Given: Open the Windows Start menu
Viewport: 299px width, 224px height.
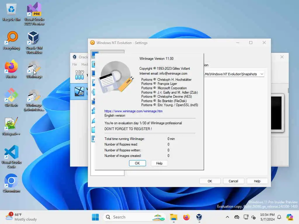Looking at the screenshot, I should tap(95, 217).
